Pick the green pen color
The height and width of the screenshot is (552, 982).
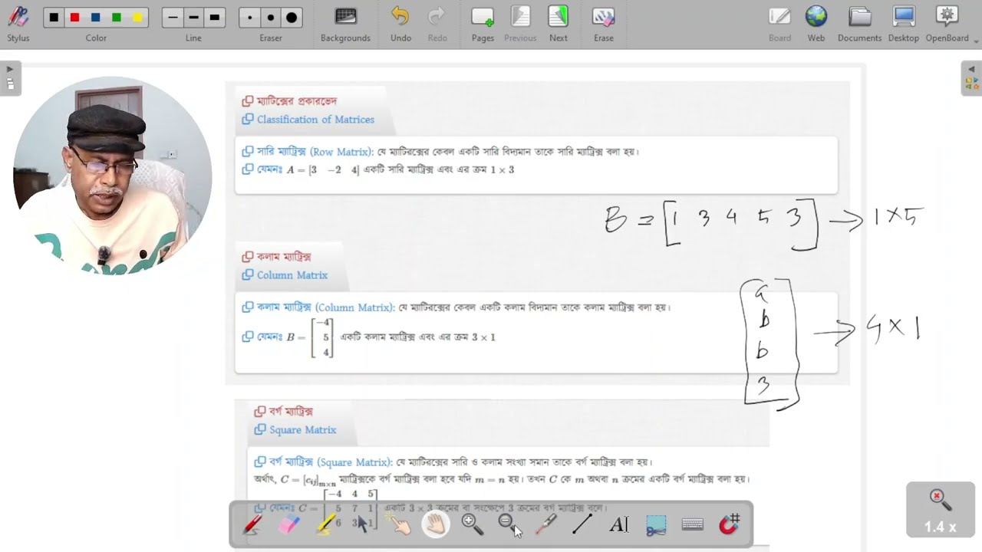tap(116, 18)
